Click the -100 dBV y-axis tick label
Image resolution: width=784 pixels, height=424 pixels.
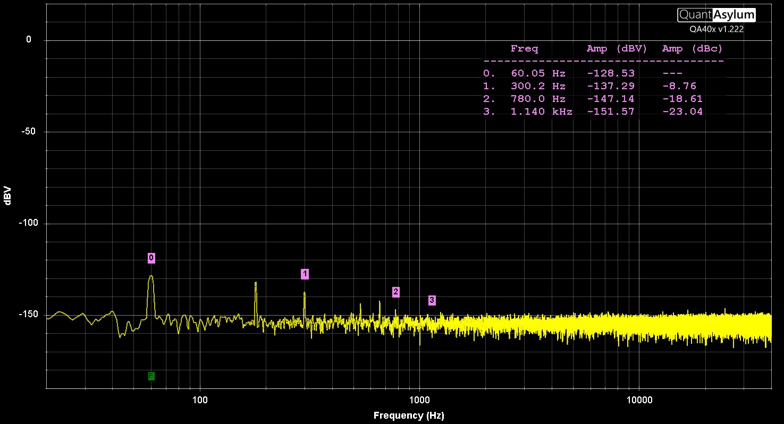click(x=28, y=223)
